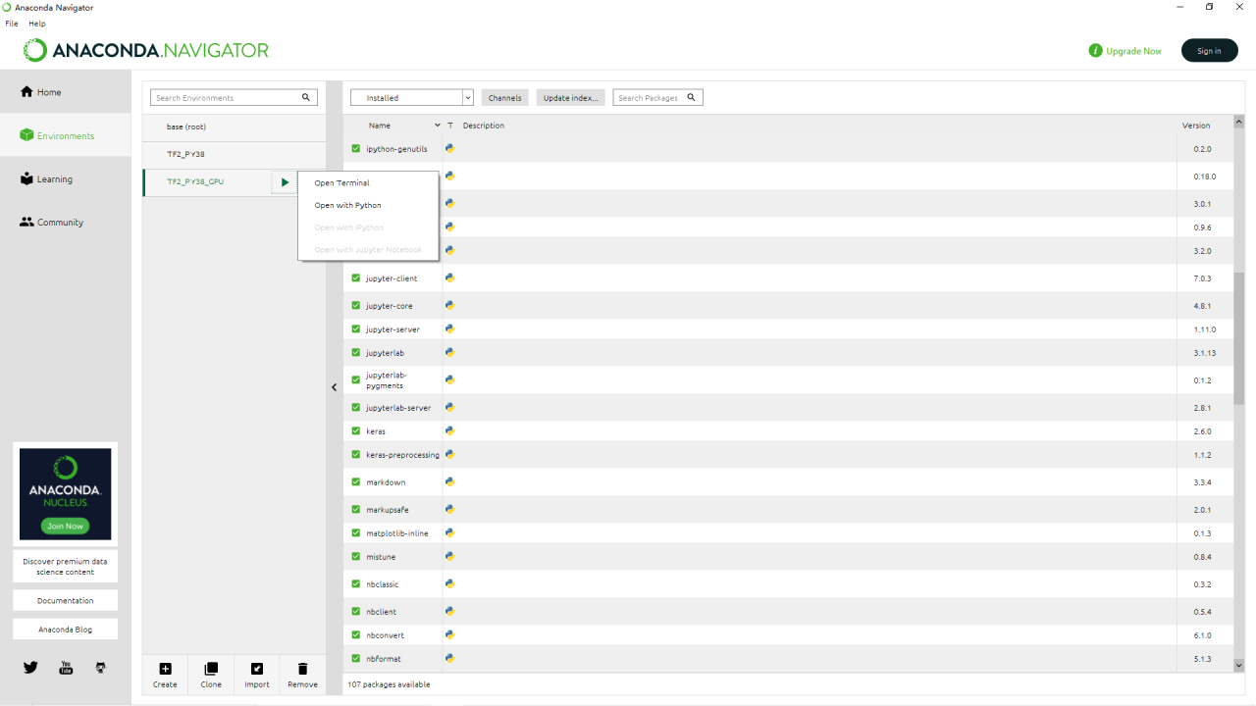Toggle the keras package checkbox
The width and height of the screenshot is (1256, 706).
click(x=356, y=431)
